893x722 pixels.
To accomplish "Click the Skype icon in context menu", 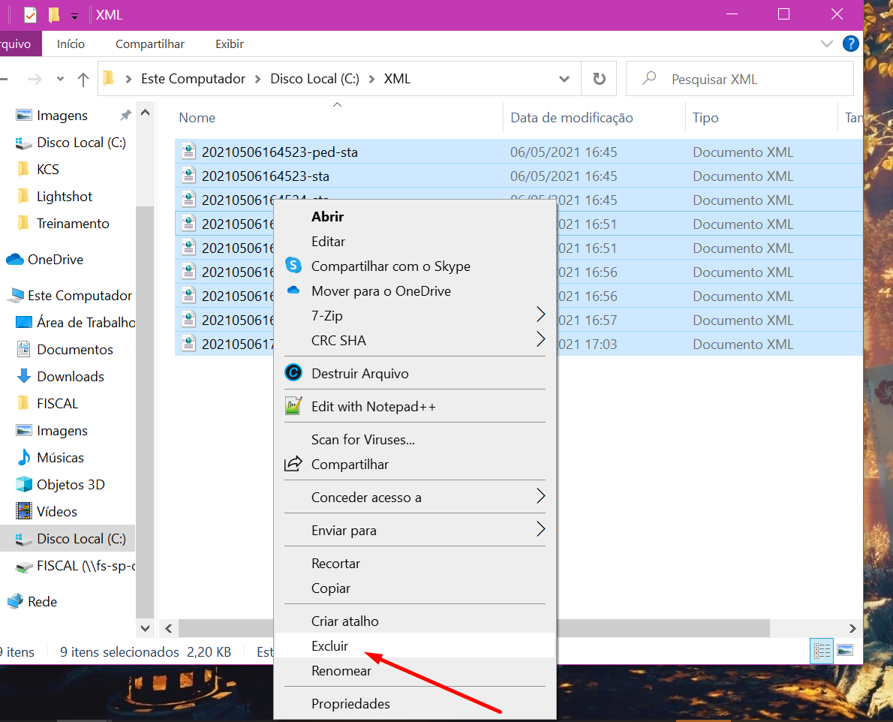I will point(293,266).
